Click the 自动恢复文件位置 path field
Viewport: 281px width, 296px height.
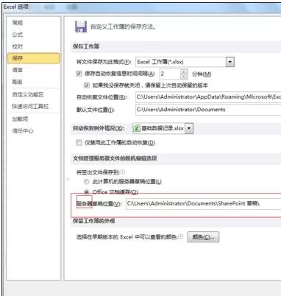coord(208,96)
